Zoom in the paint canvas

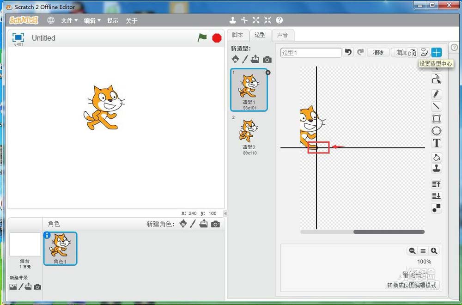point(434,251)
